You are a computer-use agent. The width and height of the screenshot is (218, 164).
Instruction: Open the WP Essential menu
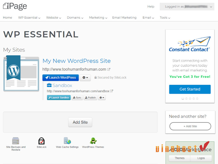click(29, 18)
